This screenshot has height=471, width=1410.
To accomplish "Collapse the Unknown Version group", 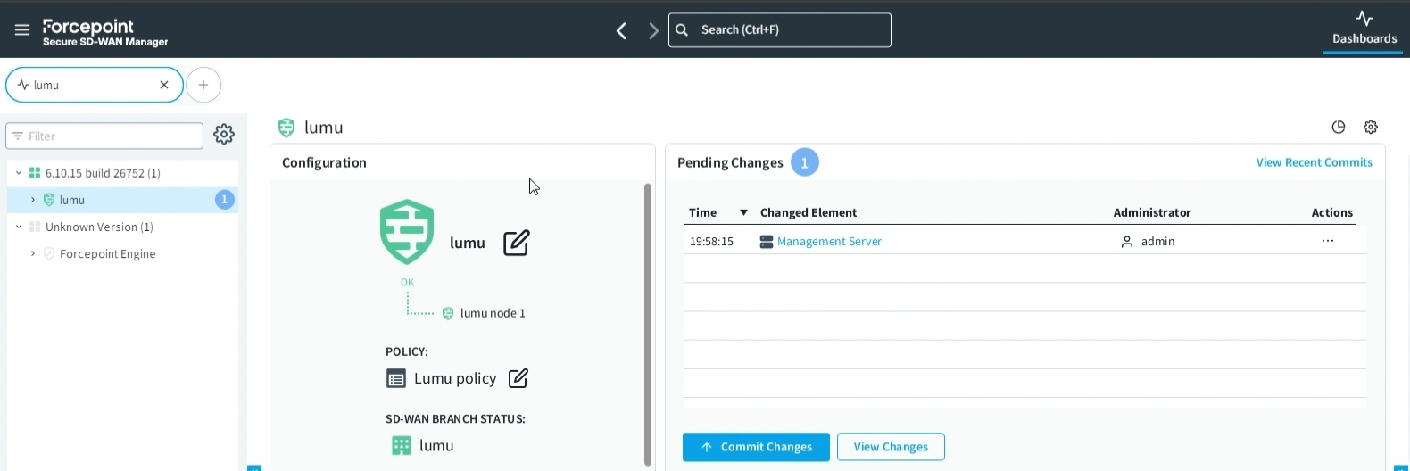I will pos(19,227).
